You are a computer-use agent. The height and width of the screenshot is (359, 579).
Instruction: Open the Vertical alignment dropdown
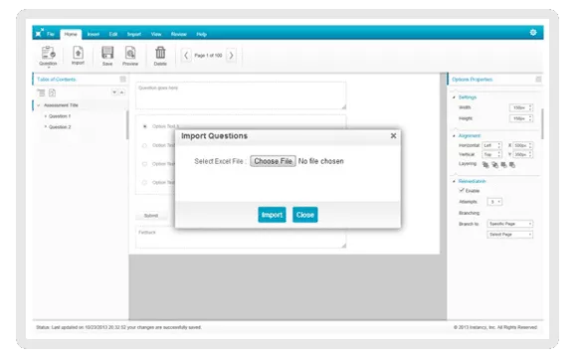tap(491, 154)
